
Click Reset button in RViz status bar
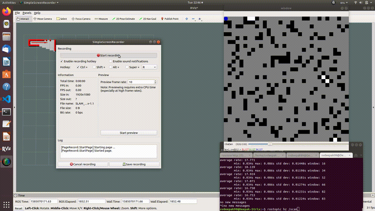(18, 208)
